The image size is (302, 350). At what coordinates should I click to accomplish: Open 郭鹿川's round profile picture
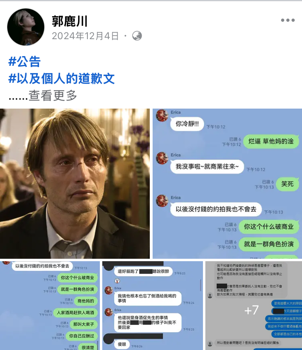click(26, 27)
